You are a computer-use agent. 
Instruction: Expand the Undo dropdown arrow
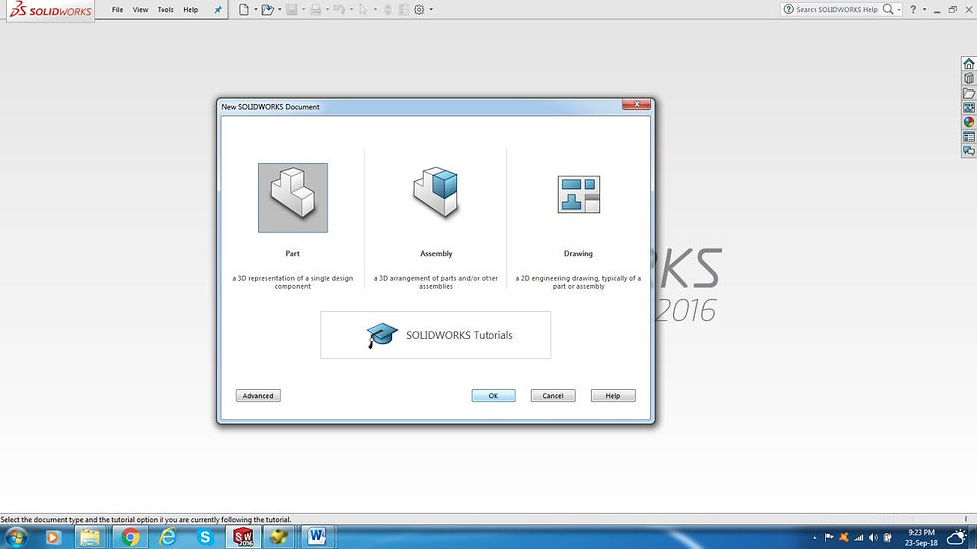coord(351,9)
